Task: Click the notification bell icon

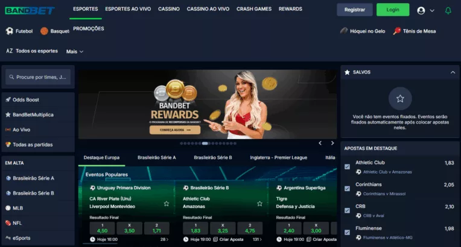Action: [x=448, y=10]
